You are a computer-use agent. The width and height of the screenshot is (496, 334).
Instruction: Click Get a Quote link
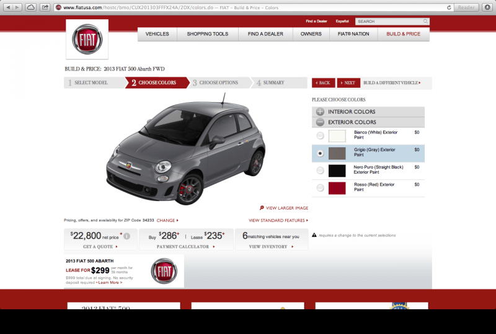click(100, 247)
